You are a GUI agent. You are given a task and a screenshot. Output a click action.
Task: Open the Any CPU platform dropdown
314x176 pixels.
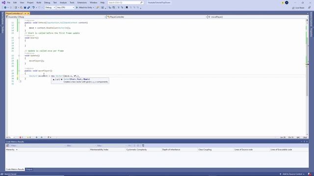pyautogui.click(x=65, y=8)
